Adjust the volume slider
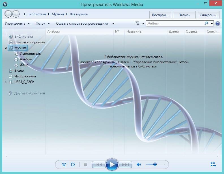The width and height of the screenshot is (224, 174). [155, 164]
